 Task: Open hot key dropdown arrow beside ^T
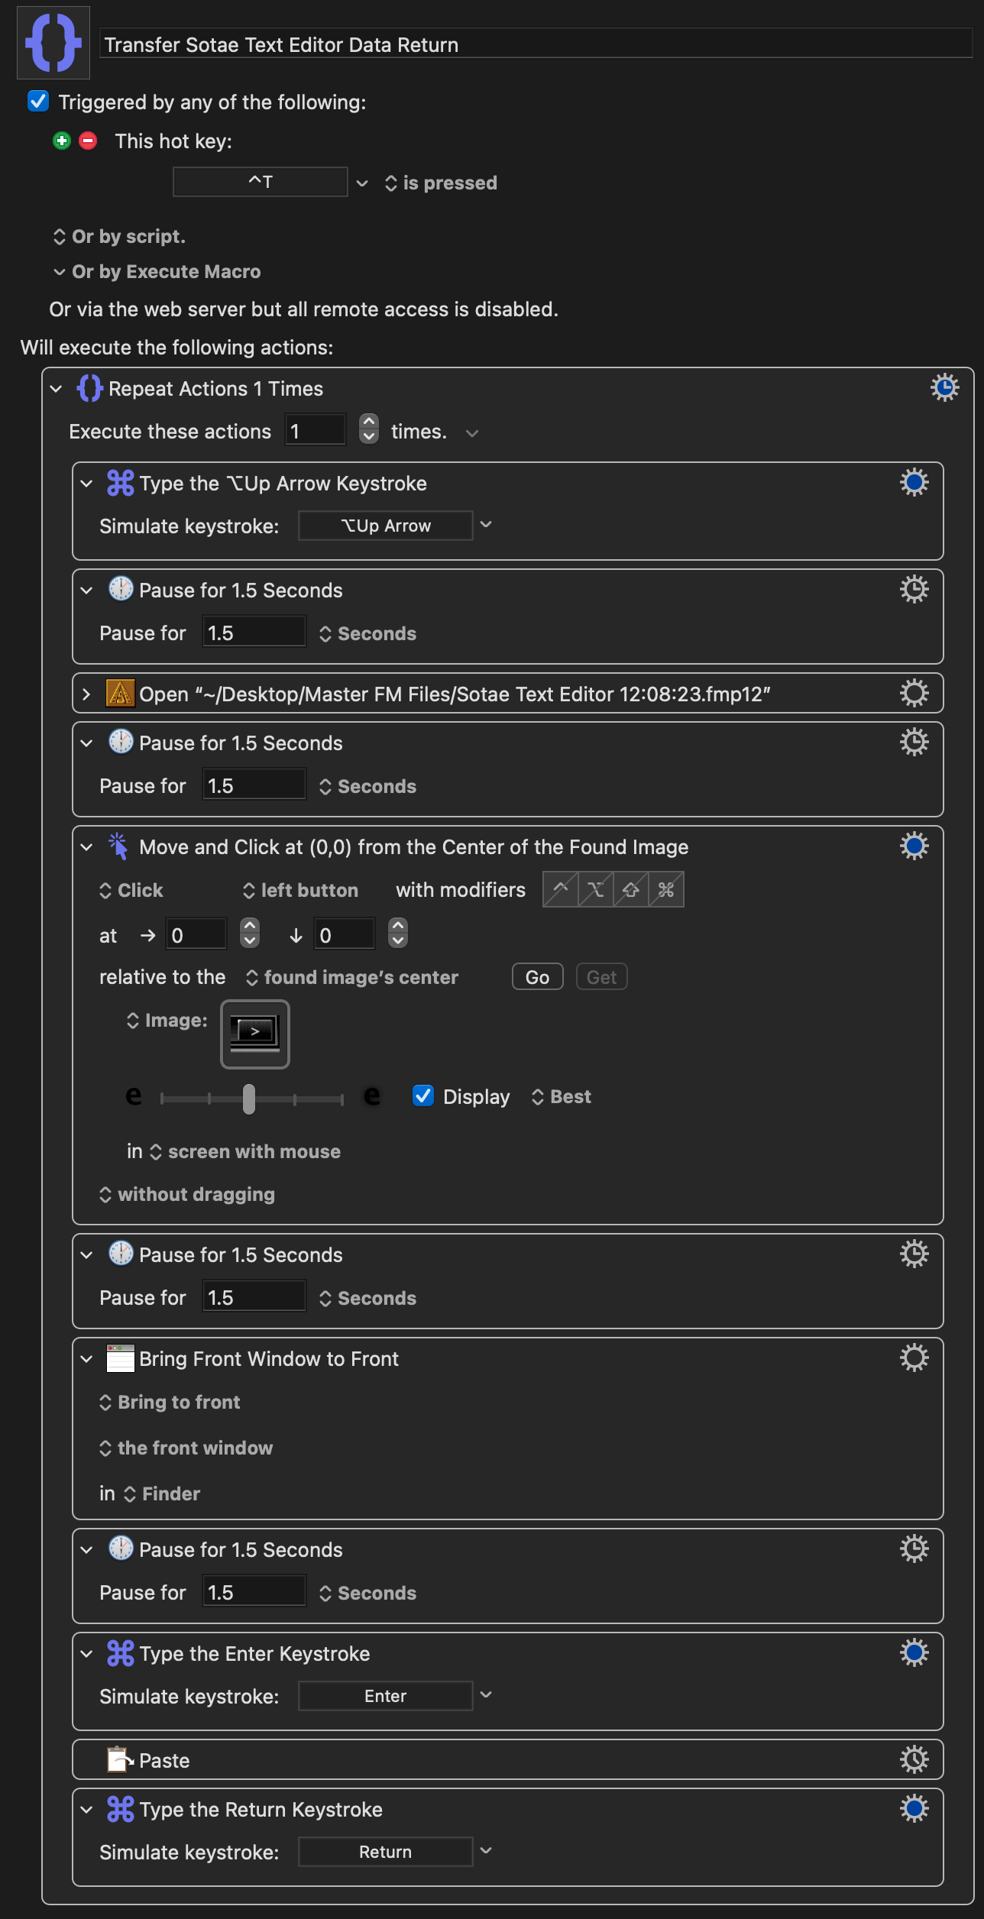coord(362,183)
